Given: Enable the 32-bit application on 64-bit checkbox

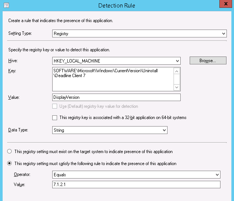Looking at the screenshot, I should 55,118.
